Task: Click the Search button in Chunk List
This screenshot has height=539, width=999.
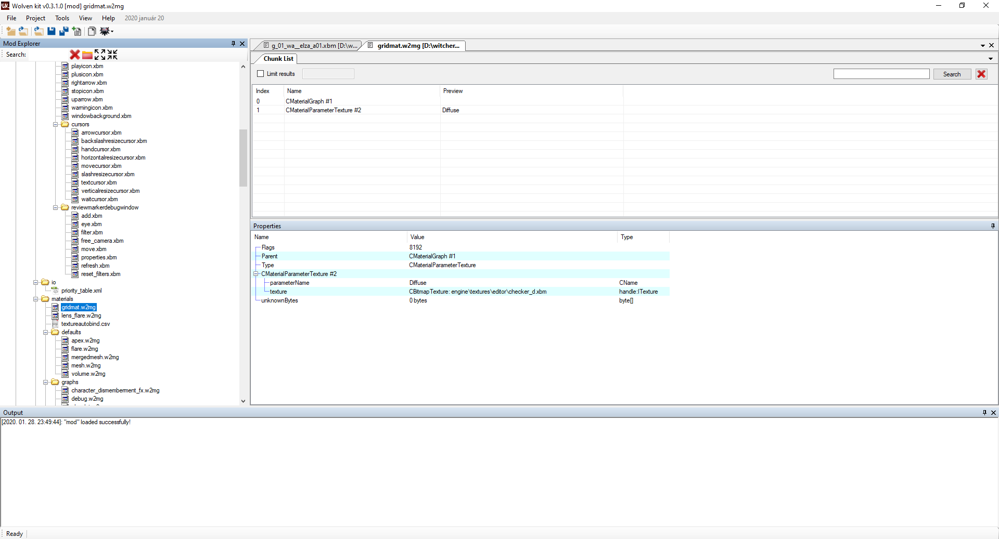Action: click(952, 74)
